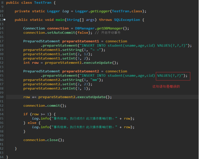
Task: Click the log.info string containing 执行成功
Action: point(84,119)
